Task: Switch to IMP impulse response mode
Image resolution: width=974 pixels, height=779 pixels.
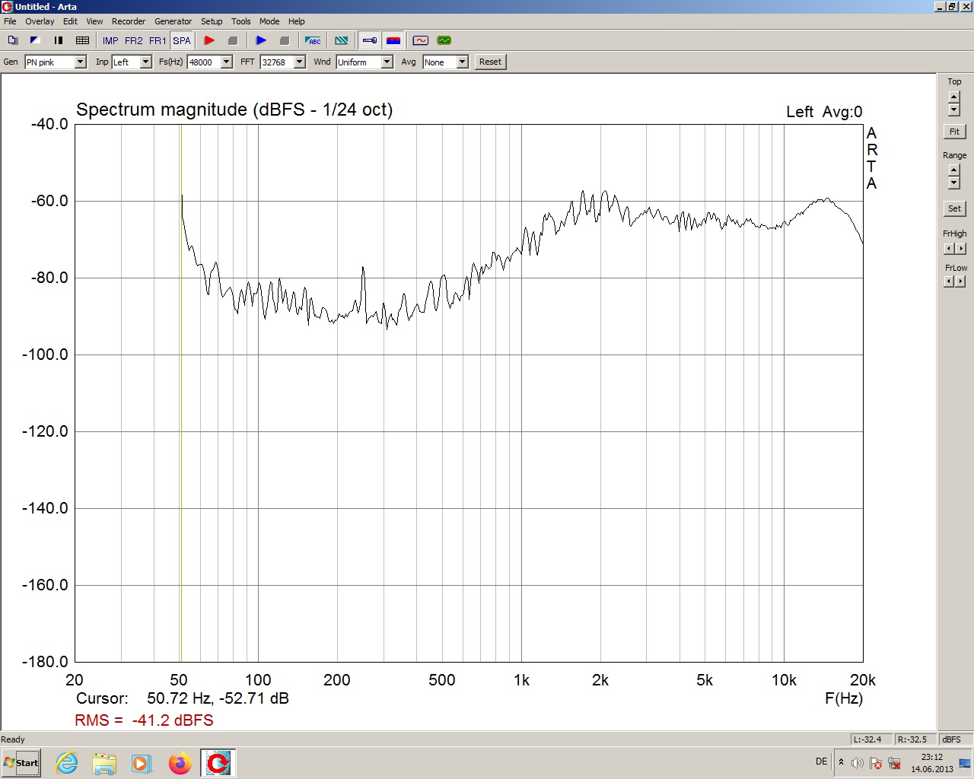Action: click(x=110, y=40)
